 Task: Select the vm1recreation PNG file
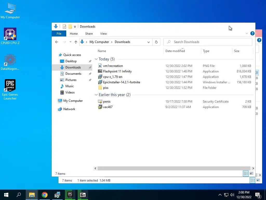point(113,66)
